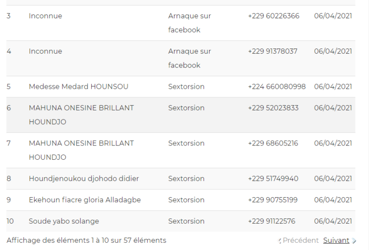Screen dimensions: 369x250
Task: Click the left chevron icon before Précédent
Action: point(280,241)
